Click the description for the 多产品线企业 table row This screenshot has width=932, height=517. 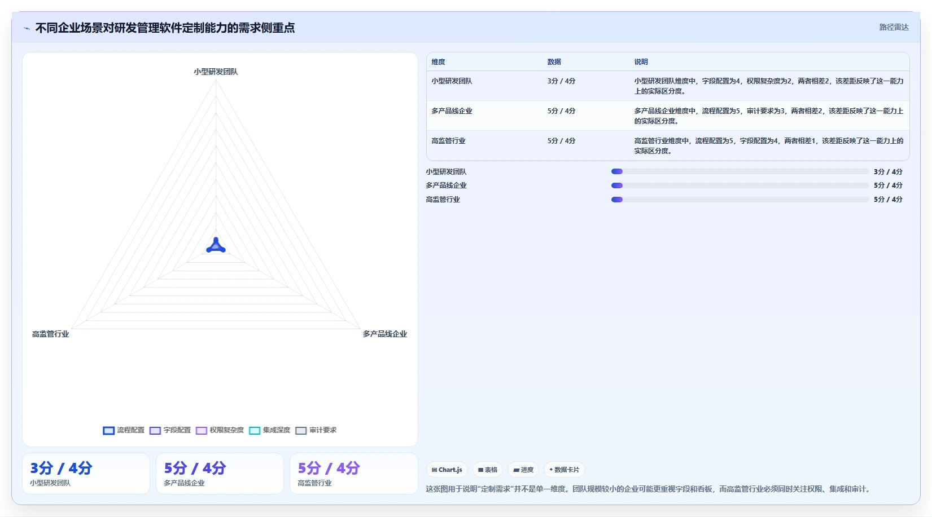[x=769, y=116]
